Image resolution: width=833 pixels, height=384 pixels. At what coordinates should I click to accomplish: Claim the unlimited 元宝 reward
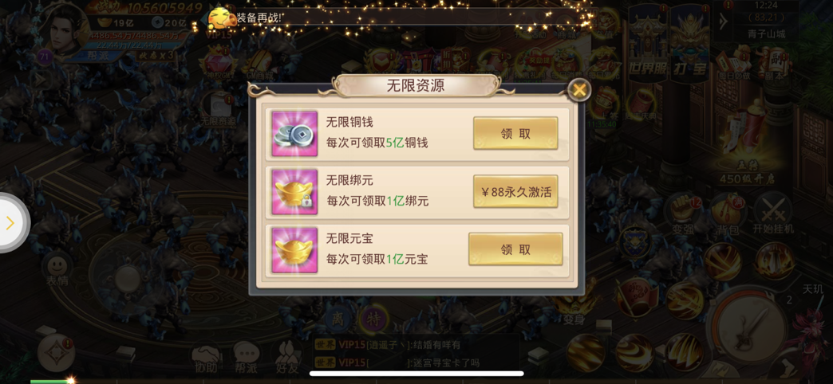(x=515, y=249)
